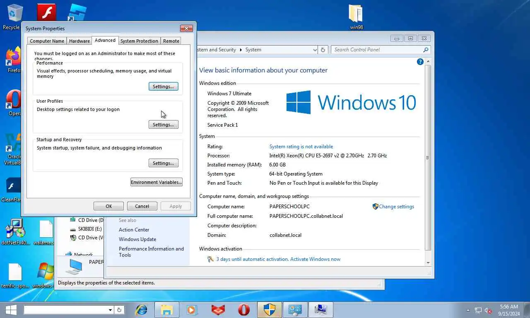Select the Advanced tab
This screenshot has width=530, height=318.
pos(105,40)
